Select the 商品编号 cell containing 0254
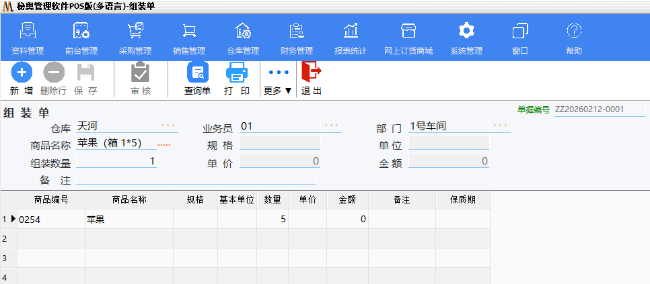 coord(51,219)
